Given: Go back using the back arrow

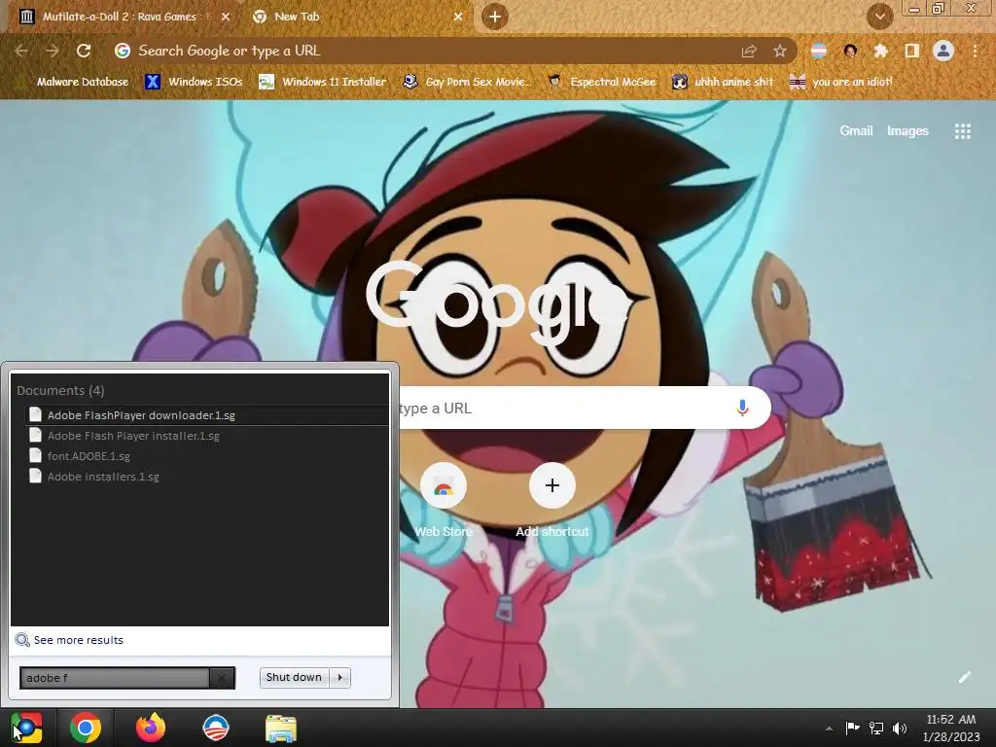Looking at the screenshot, I should tap(21, 51).
